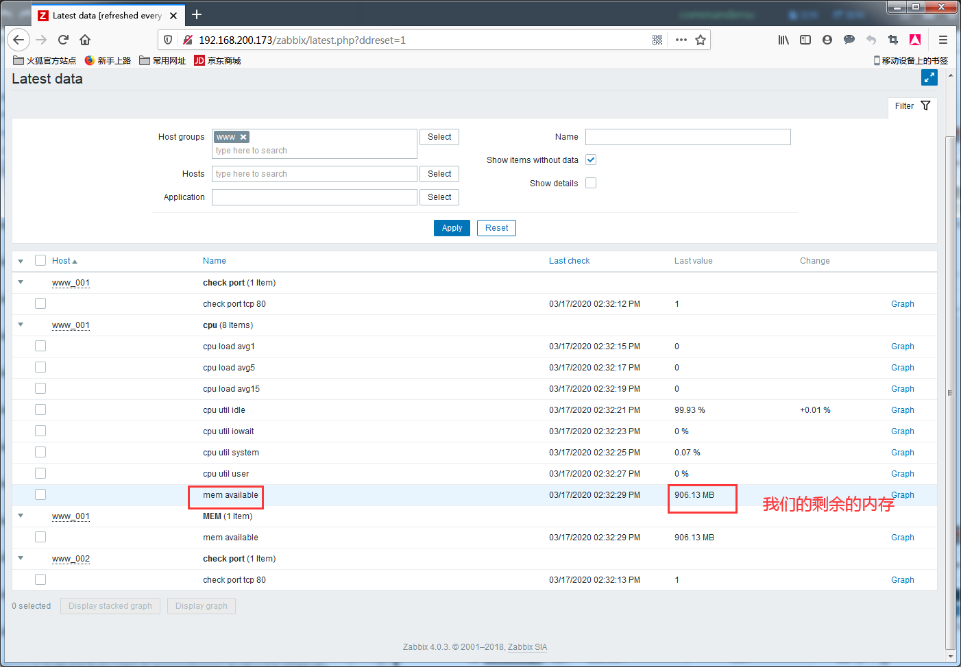
Task: Open the Firefox account avatar icon
Action: click(x=827, y=40)
